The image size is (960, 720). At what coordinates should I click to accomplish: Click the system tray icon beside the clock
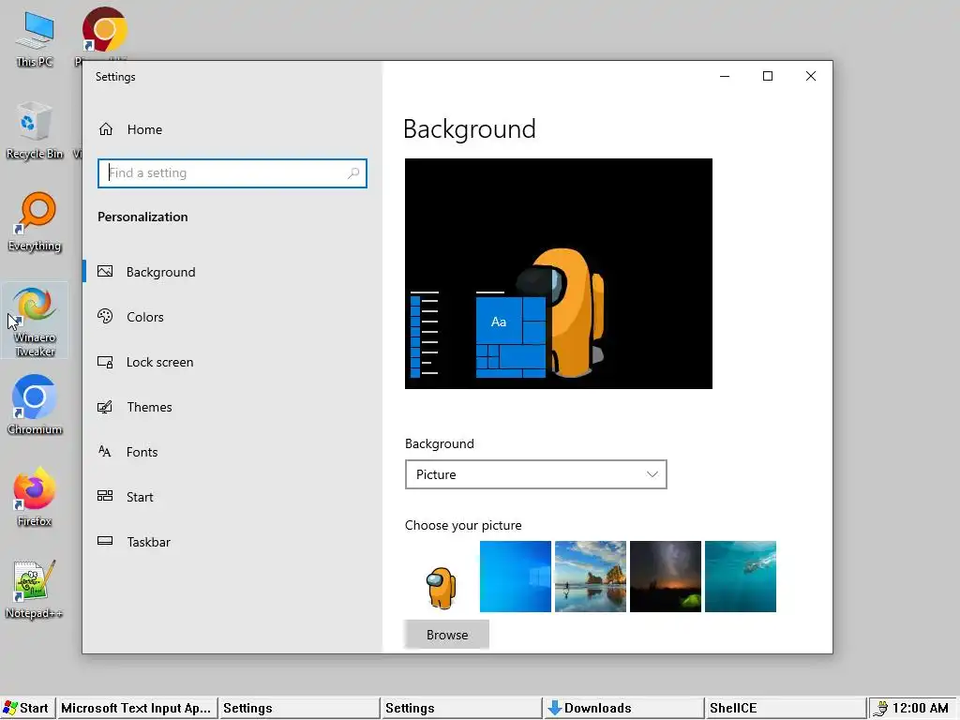coord(880,709)
